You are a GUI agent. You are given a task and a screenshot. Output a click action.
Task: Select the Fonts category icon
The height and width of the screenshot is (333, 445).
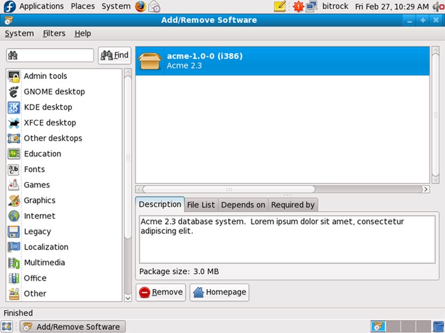[14, 169]
